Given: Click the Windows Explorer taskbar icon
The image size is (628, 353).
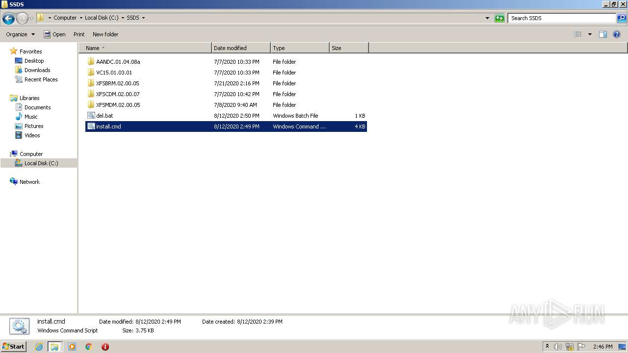Looking at the screenshot, I should point(54,347).
